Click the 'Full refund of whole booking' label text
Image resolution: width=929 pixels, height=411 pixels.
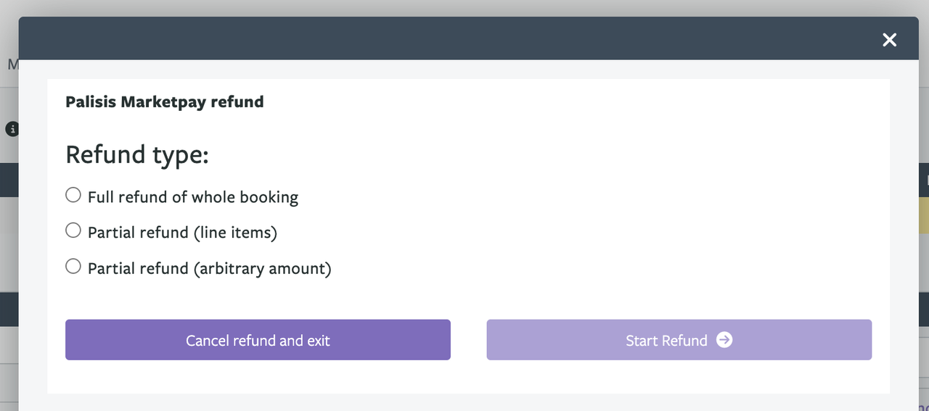[x=193, y=197]
